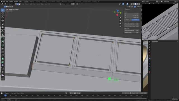Open the Modifiers wrench properties tab
The width and height of the screenshot is (179, 101).
pyautogui.click(x=149, y=59)
